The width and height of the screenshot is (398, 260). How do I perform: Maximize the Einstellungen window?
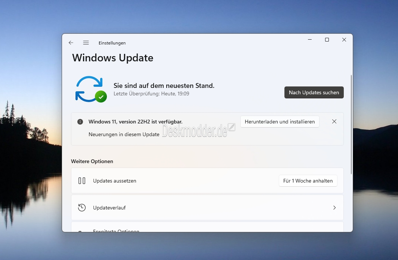327,40
